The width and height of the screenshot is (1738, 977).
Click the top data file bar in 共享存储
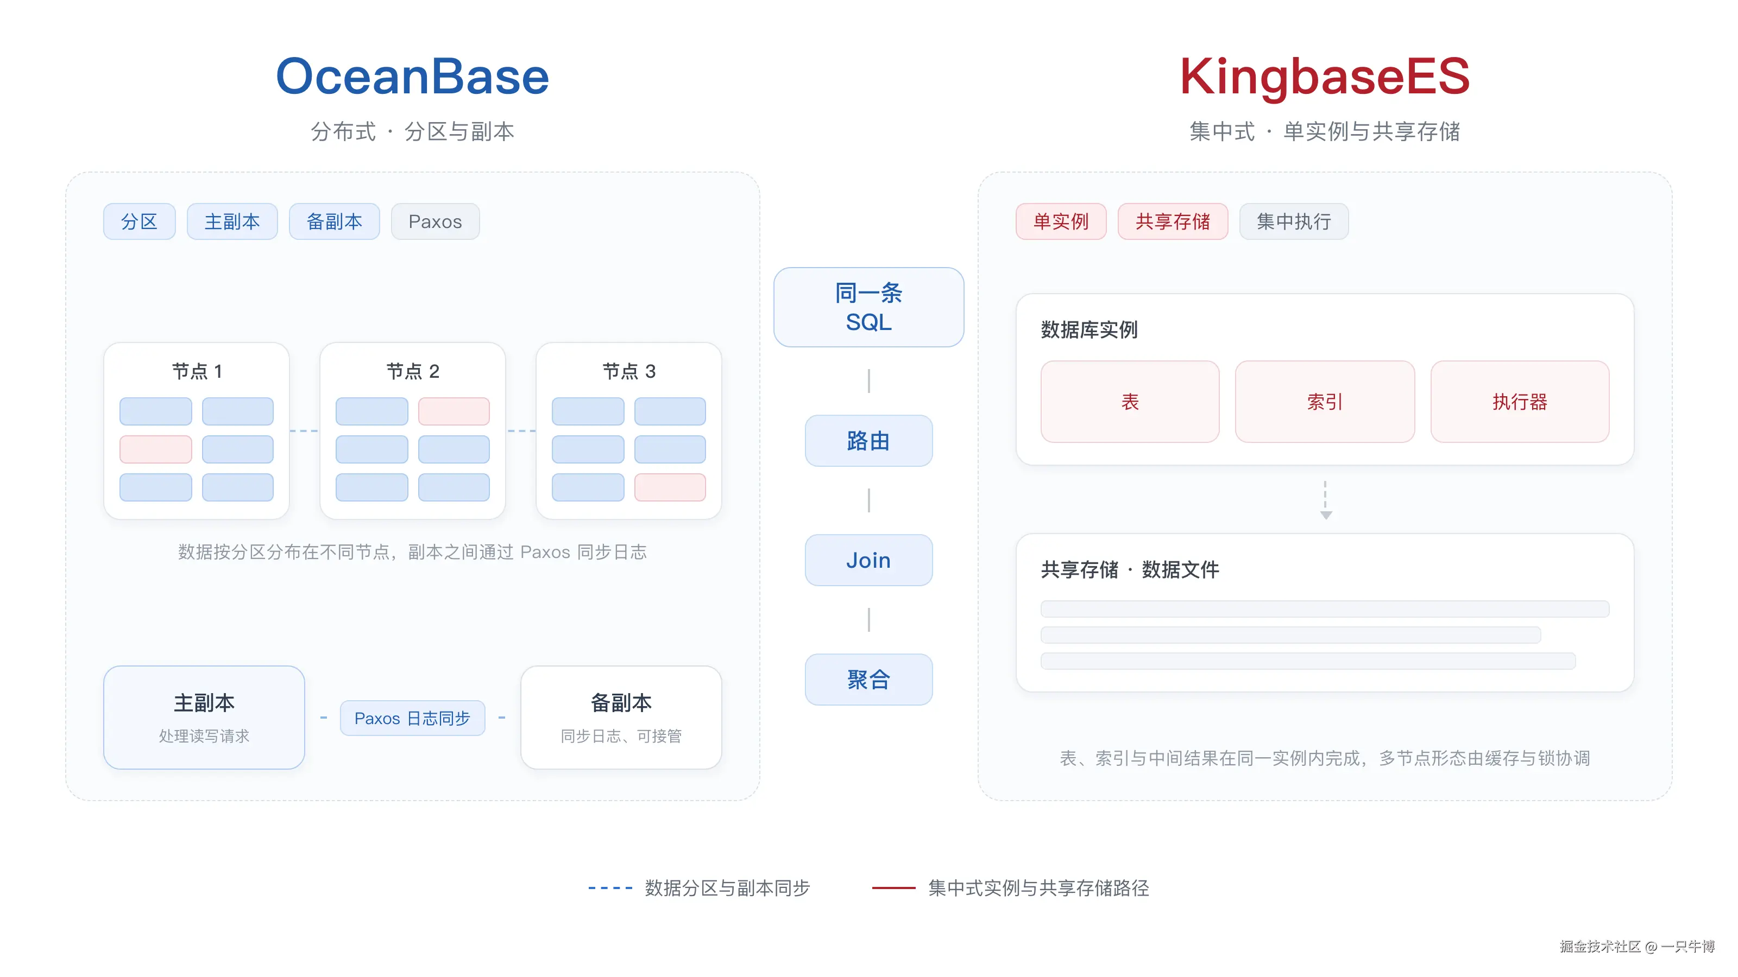coord(1325,609)
